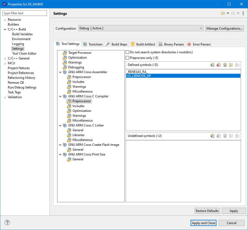248x230 pixels.
Task: Expand the MCU tree node
Action: pos(5,63)
